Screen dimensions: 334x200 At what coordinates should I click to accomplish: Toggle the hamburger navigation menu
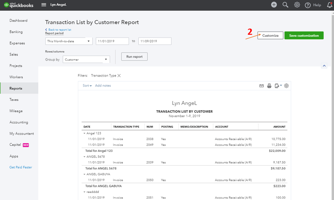coord(44,5)
